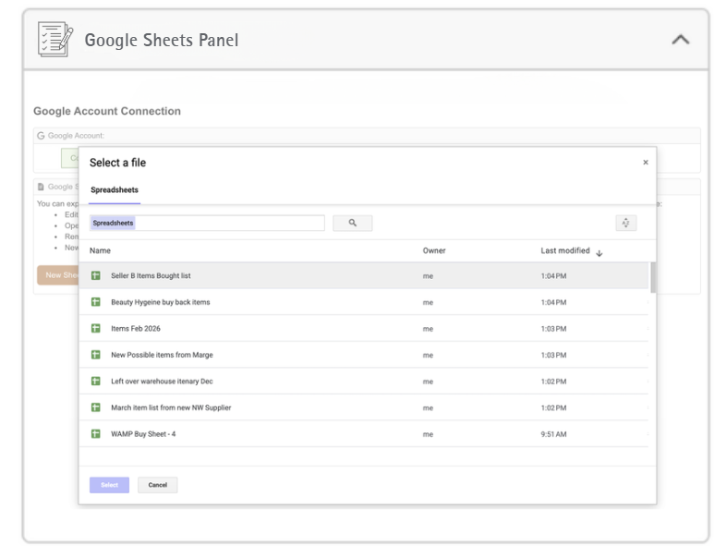Collapse the Google Sheets Panel chevron

tap(680, 40)
